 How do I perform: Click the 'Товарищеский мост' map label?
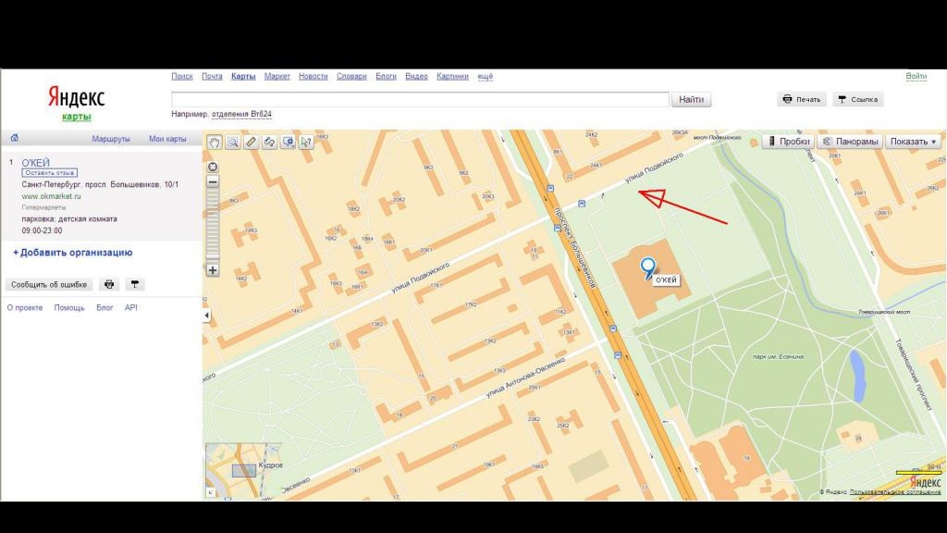click(x=884, y=312)
